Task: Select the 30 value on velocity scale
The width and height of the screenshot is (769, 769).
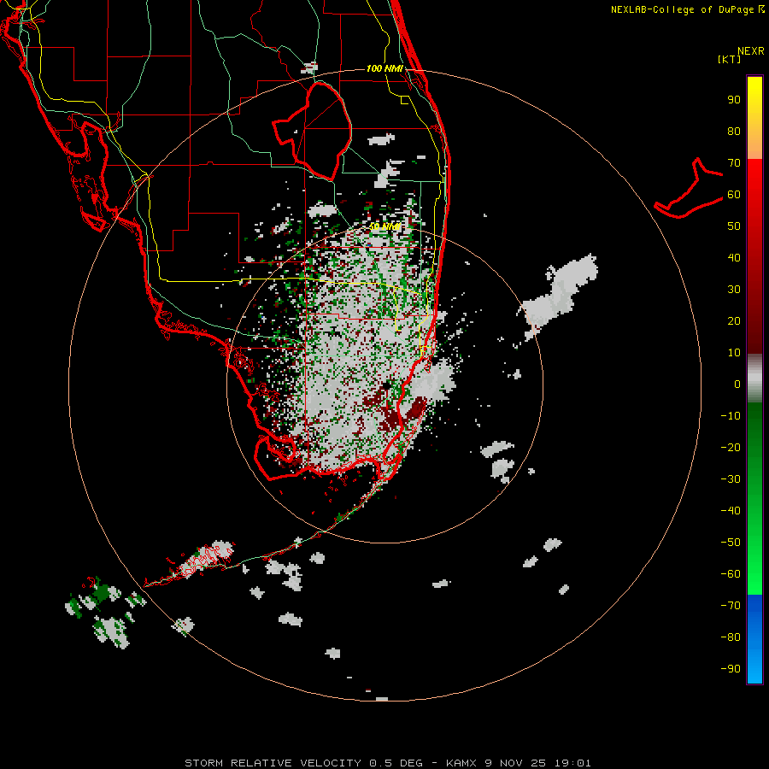Action: [x=734, y=290]
